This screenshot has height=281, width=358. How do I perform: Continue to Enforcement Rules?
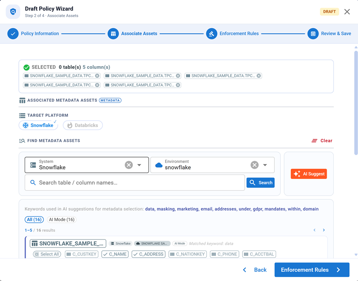(312, 270)
